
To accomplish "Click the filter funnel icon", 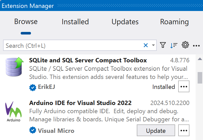I will pos(163,45).
